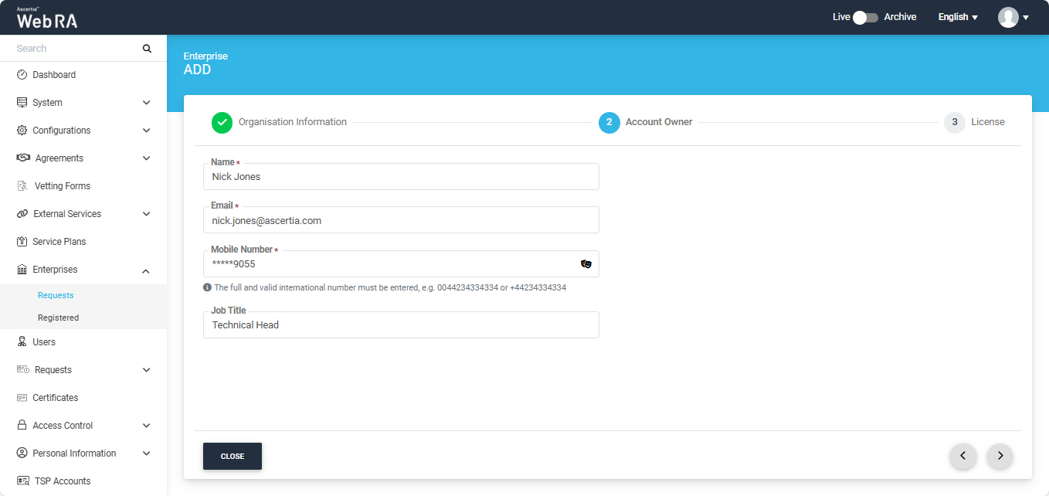Screen dimensions: 1049x496
Task: Expand the Personal Information chevron
Action: [147, 454]
